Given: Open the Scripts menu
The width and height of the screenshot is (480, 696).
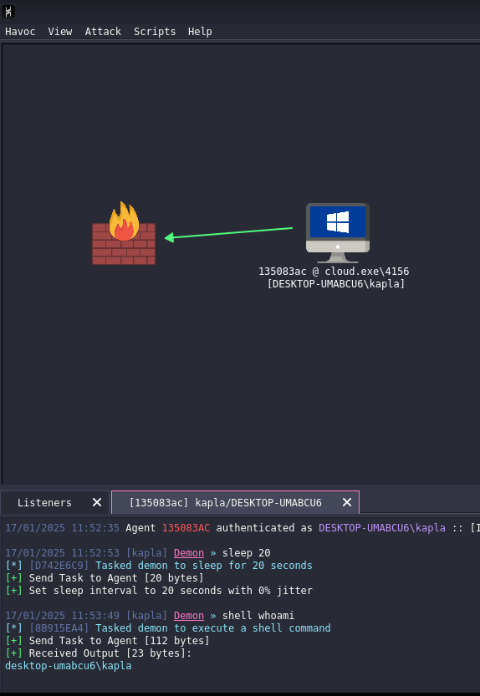Looking at the screenshot, I should [x=155, y=32].
